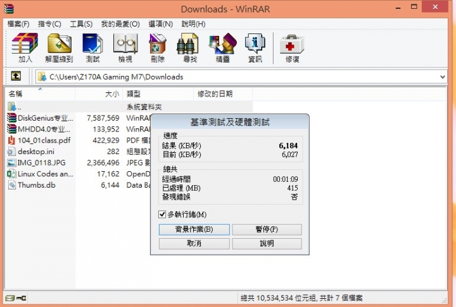Close the WinRAR window
Image resolution: width=456 pixels, height=307 pixels.
click(435, 7)
